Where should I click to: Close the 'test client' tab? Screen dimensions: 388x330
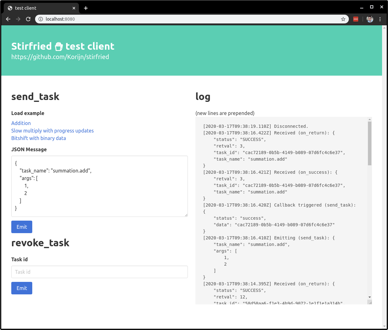(x=74, y=8)
